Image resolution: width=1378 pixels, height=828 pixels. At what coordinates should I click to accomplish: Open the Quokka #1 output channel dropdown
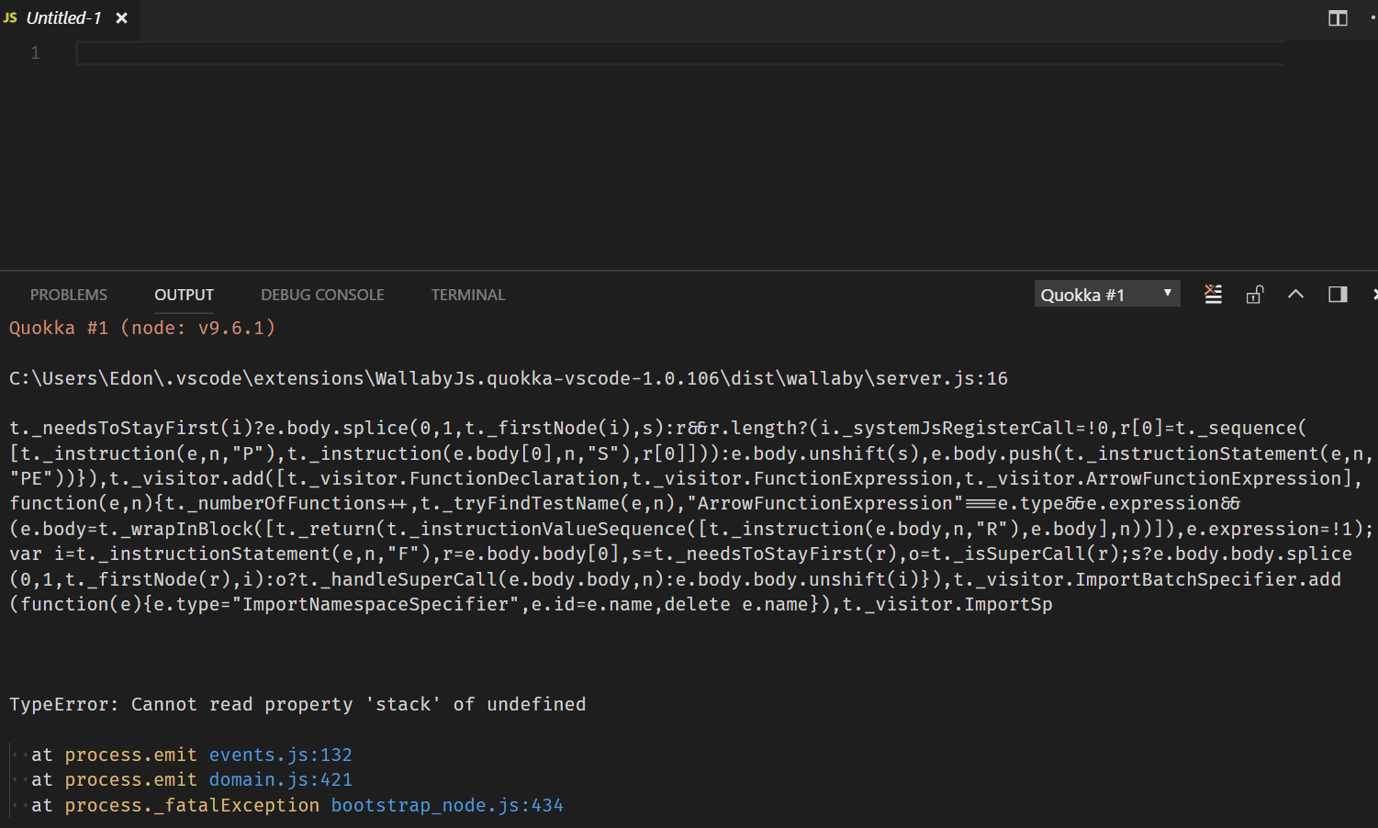1106,294
